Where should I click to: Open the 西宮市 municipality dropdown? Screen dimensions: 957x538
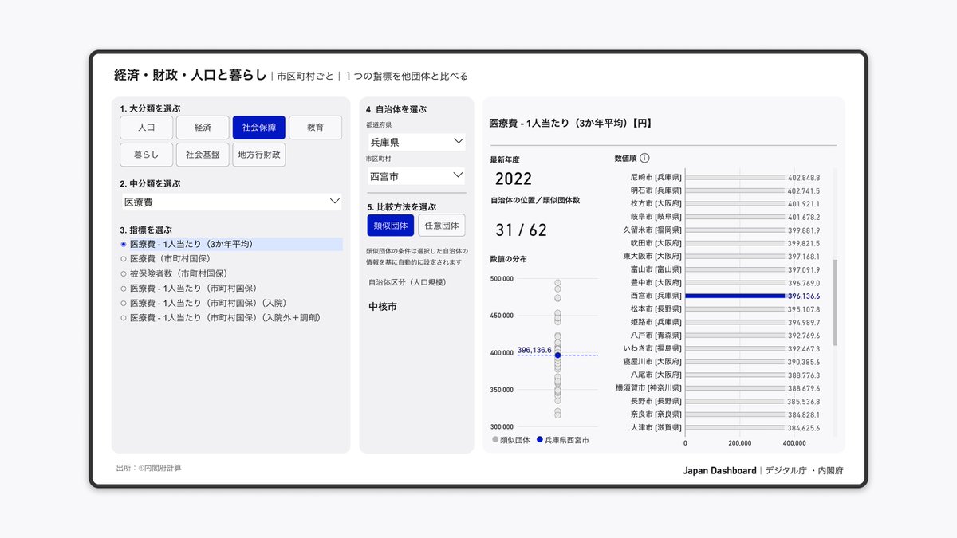[x=415, y=175]
